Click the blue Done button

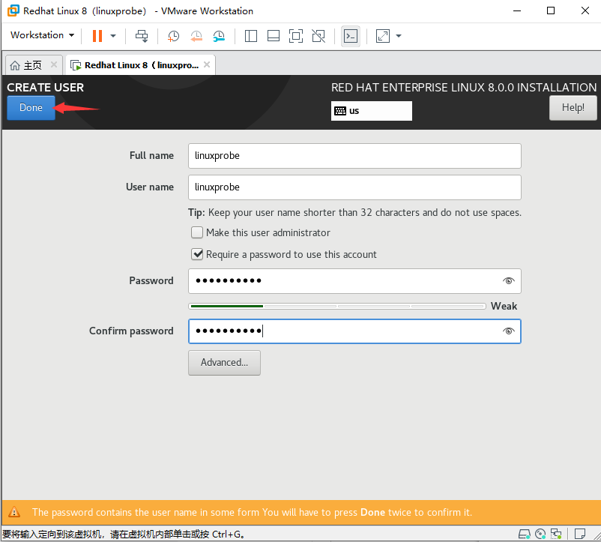tap(31, 108)
